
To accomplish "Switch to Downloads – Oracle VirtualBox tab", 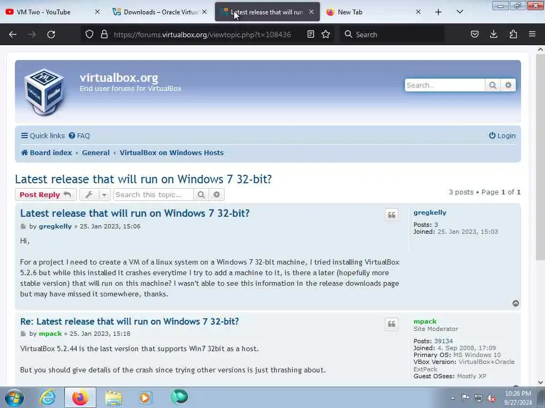I will coord(161,12).
